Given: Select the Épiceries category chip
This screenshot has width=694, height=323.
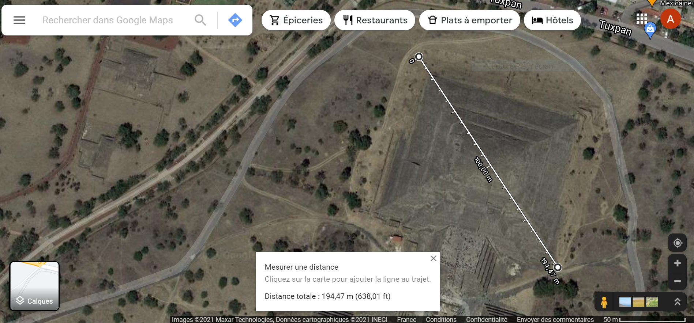Looking at the screenshot, I should (x=296, y=20).
